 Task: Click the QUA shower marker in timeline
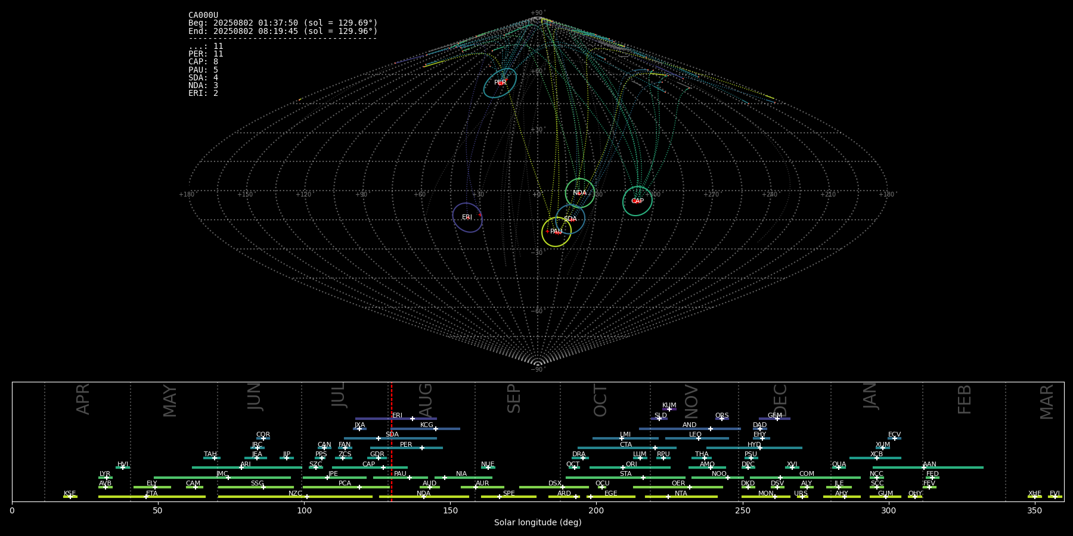tap(839, 468)
